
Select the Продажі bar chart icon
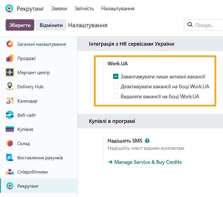[10, 58]
